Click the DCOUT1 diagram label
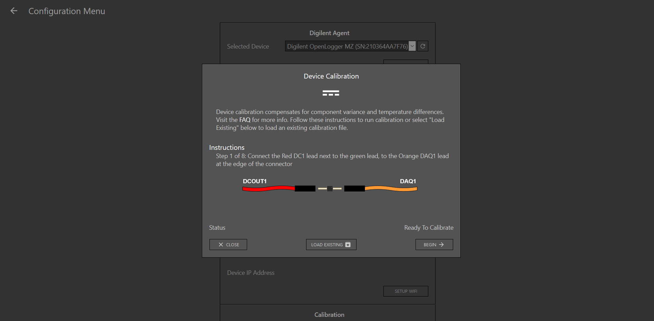The image size is (654, 321). click(x=255, y=181)
